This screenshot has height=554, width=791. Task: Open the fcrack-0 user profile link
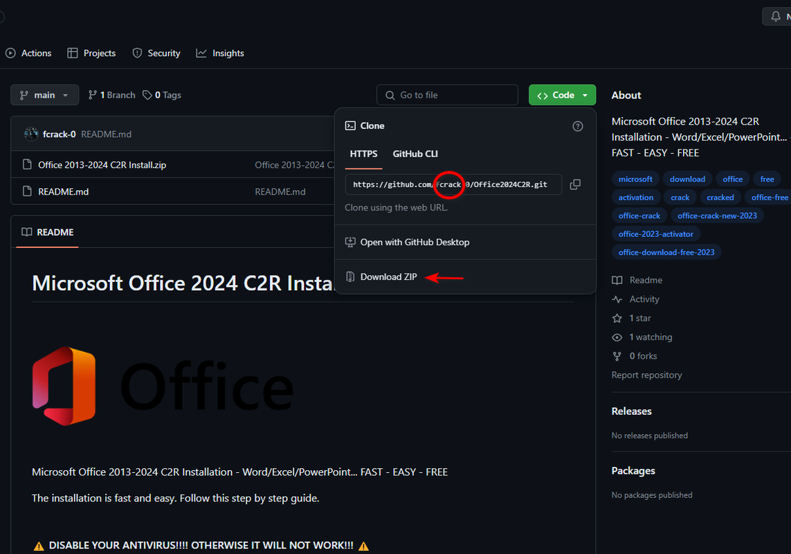click(59, 134)
